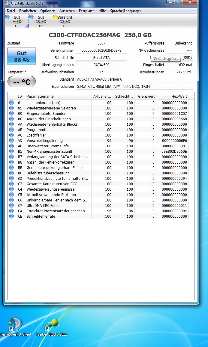The width and height of the screenshot is (208, 347).
Task: Select drive C: tab with Gut status
Action: pyautogui.click(x=17, y=21)
